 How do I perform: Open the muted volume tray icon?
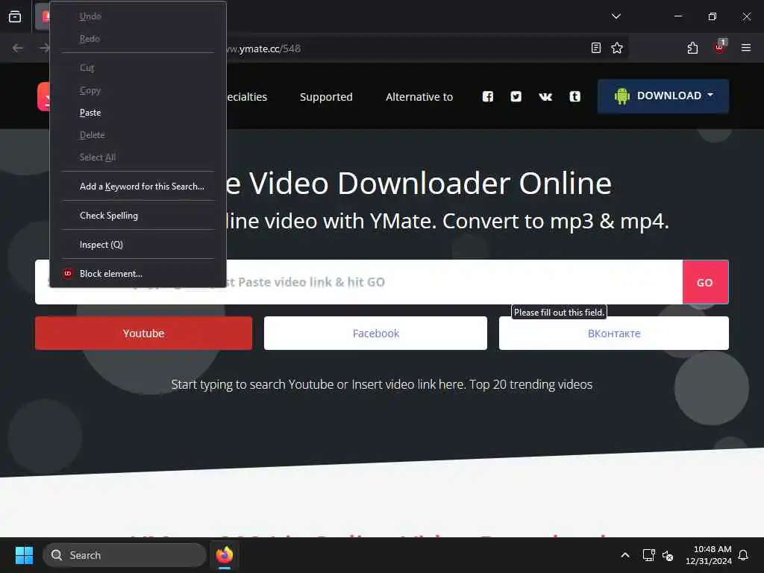(x=668, y=555)
